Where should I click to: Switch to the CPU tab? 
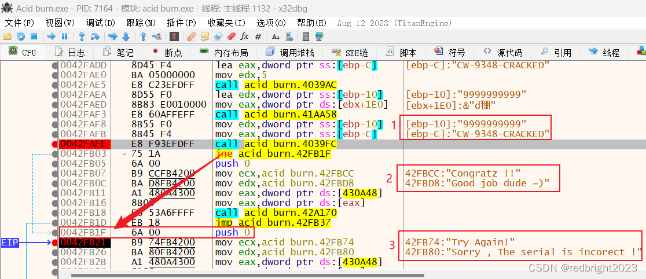pos(23,52)
